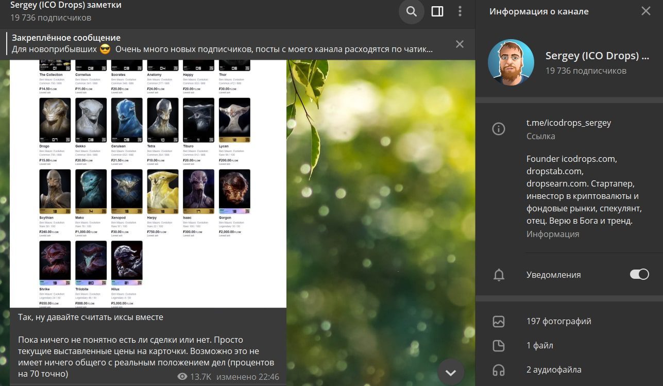
Task: Click the 'изменено 22:46' timestamp
Action: 248,377
